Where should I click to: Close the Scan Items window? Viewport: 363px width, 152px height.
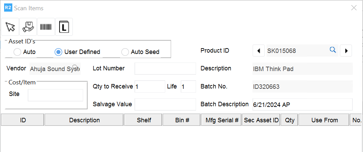pos(354,8)
